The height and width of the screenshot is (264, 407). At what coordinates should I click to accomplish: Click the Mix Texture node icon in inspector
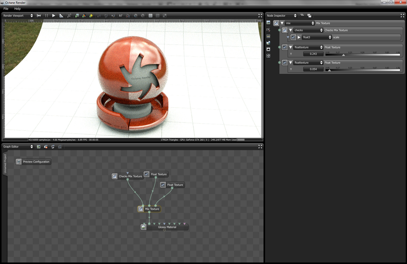276,23
